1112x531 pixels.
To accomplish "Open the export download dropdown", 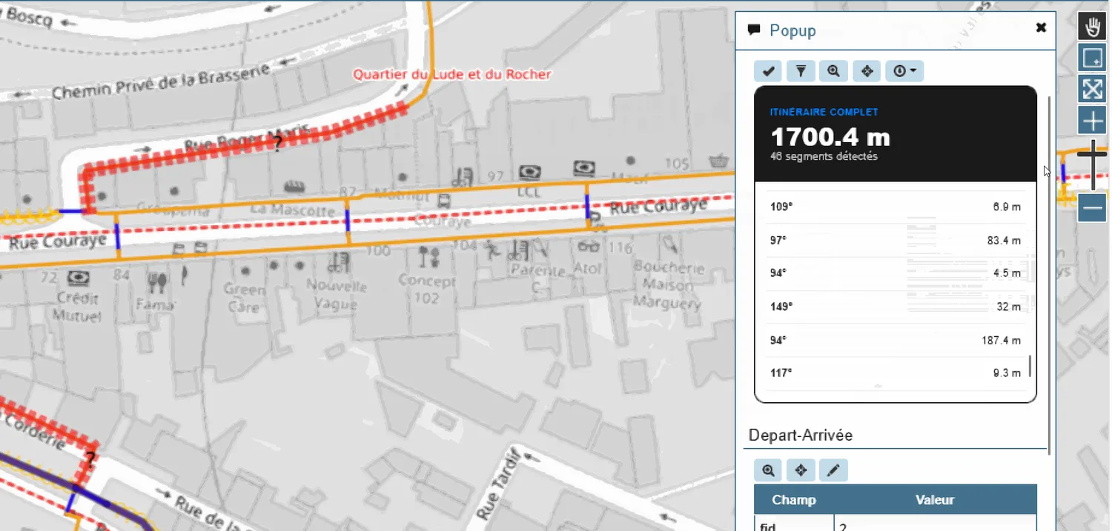I will click(904, 71).
